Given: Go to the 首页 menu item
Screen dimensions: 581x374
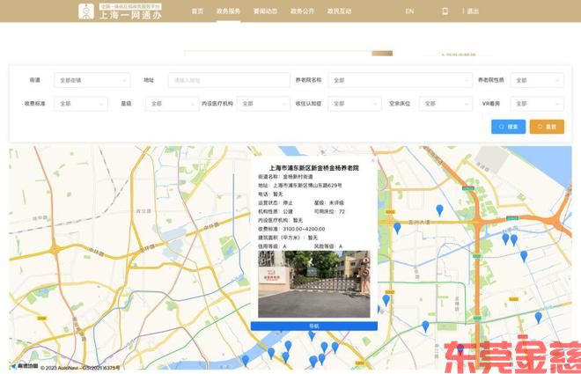Looking at the screenshot, I should [x=197, y=11].
